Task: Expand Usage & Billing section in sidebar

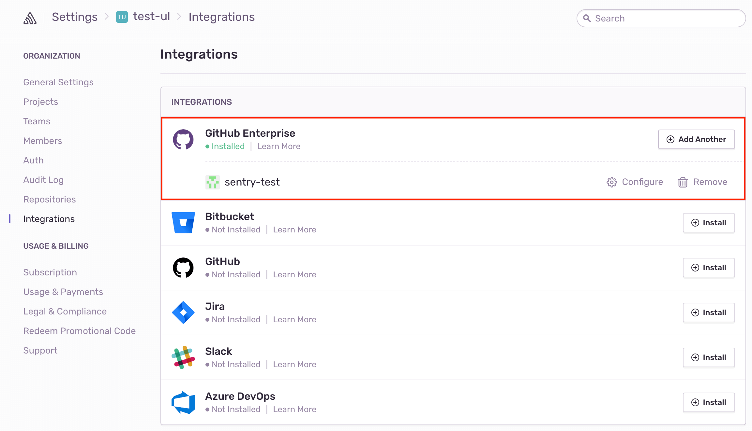Action: (56, 246)
